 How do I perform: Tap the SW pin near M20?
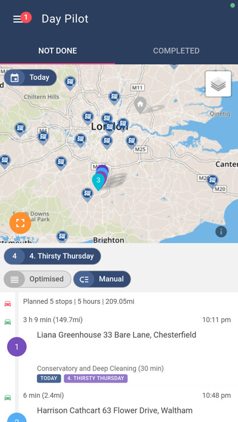(x=212, y=181)
